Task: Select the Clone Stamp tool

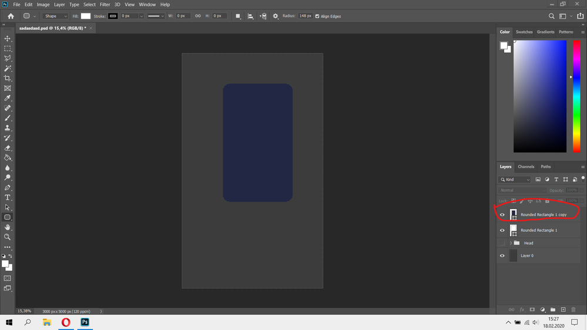Action: tap(8, 128)
